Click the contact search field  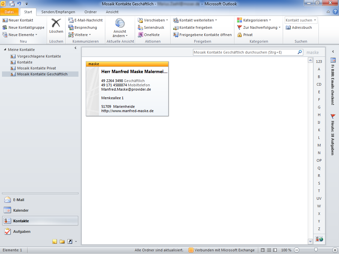pos(245,52)
